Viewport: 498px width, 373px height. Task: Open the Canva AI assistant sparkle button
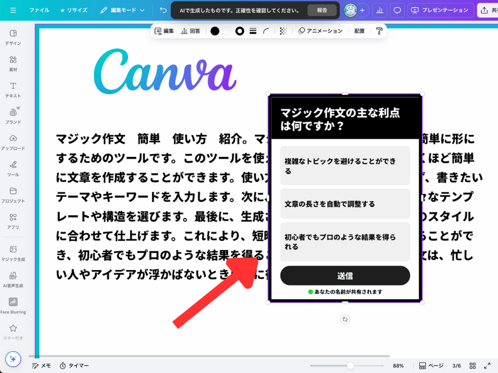13,359
